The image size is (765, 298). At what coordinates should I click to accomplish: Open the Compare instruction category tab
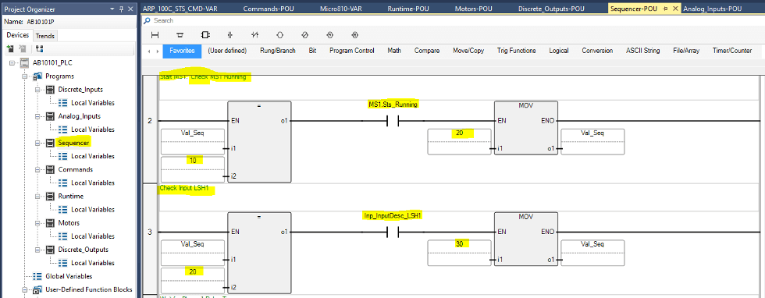click(x=427, y=51)
